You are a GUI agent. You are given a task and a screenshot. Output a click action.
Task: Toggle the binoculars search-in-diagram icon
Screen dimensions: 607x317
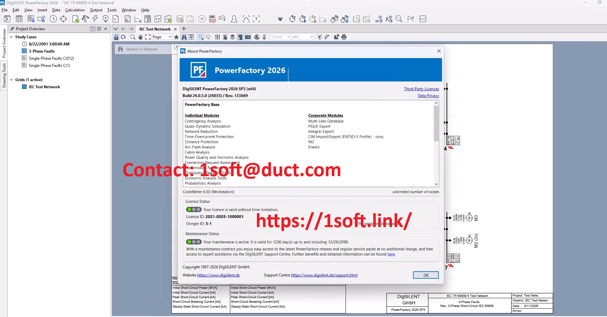(184, 37)
